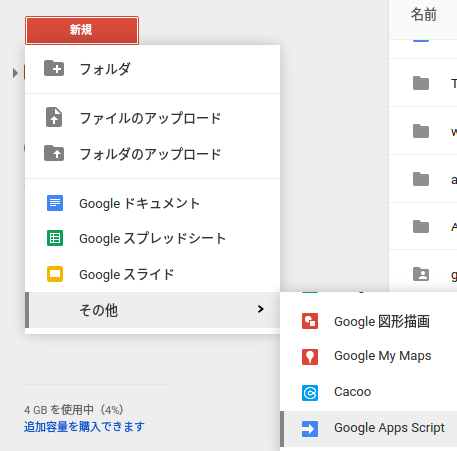Image resolution: width=457 pixels, height=451 pixels.
Task: Click the Google Drawings red icon
Action: click(x=310, y=321)
